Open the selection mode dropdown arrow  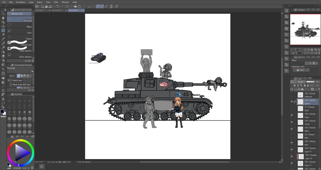(30, 76)
